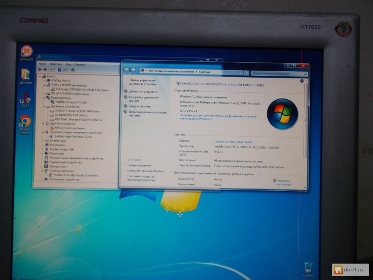
Task: Click back button in System control panel
Action: pyautogui.click(x=126, y=71)
